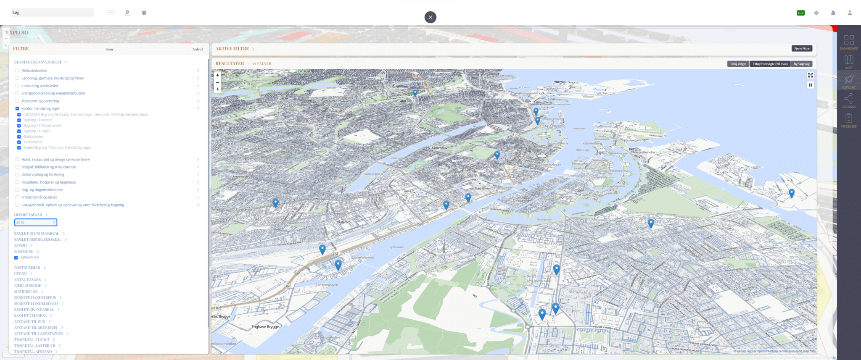Tick the Undervisning og forskning checkbox
The width and height of the screenshot is (861, 360).
point(17,175)
